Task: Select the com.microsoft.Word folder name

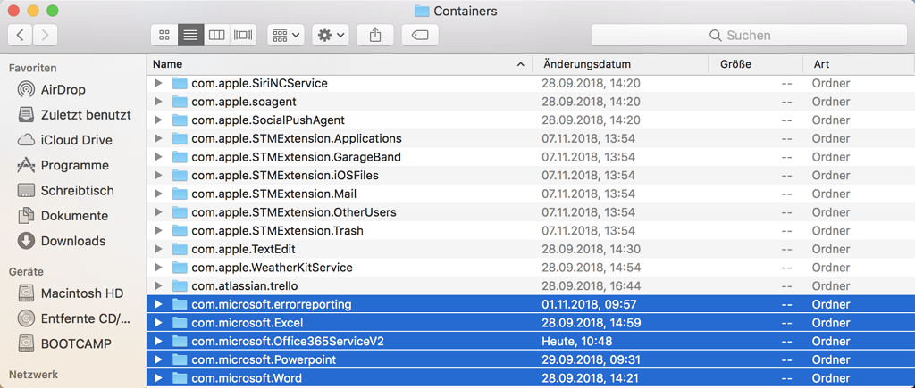Action: (x=247, y=378)
